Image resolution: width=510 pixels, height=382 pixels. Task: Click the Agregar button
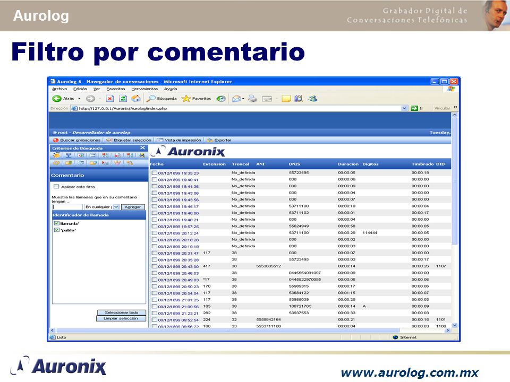coord(133,207)
